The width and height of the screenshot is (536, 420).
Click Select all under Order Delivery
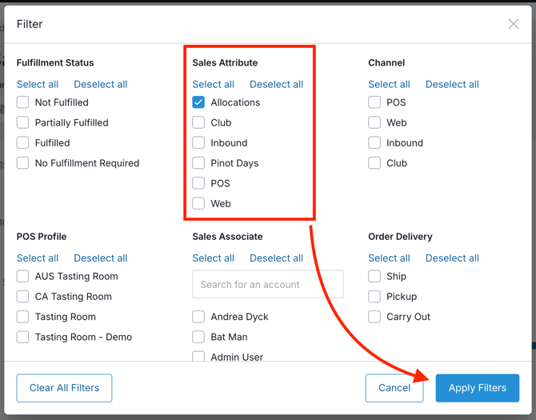click(389, 258)
